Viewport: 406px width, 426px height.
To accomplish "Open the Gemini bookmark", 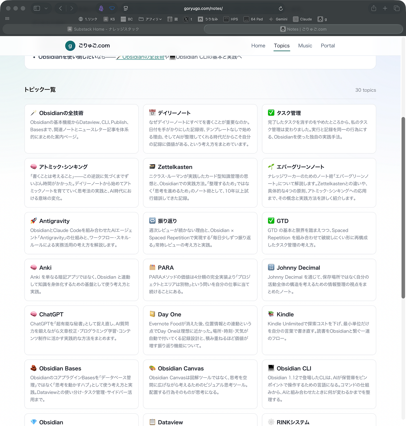I will [278, 19].
